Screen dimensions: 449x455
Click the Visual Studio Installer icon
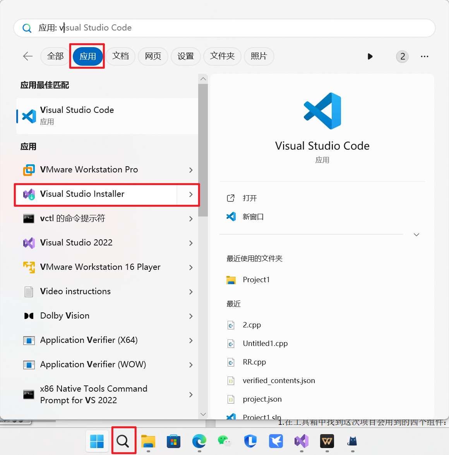click(x=29, y=194)
